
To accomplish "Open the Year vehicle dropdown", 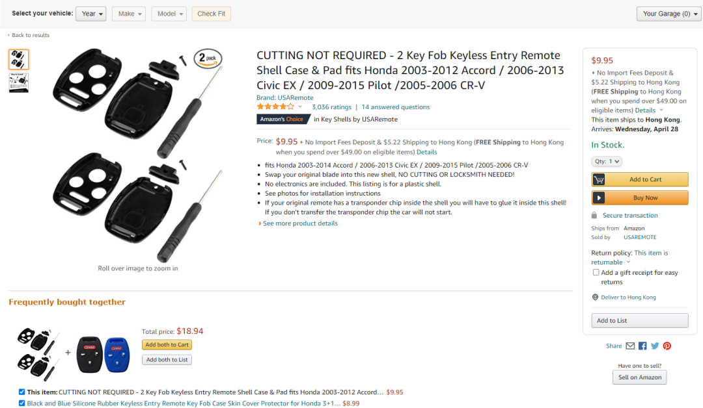I will coord(91,14).
